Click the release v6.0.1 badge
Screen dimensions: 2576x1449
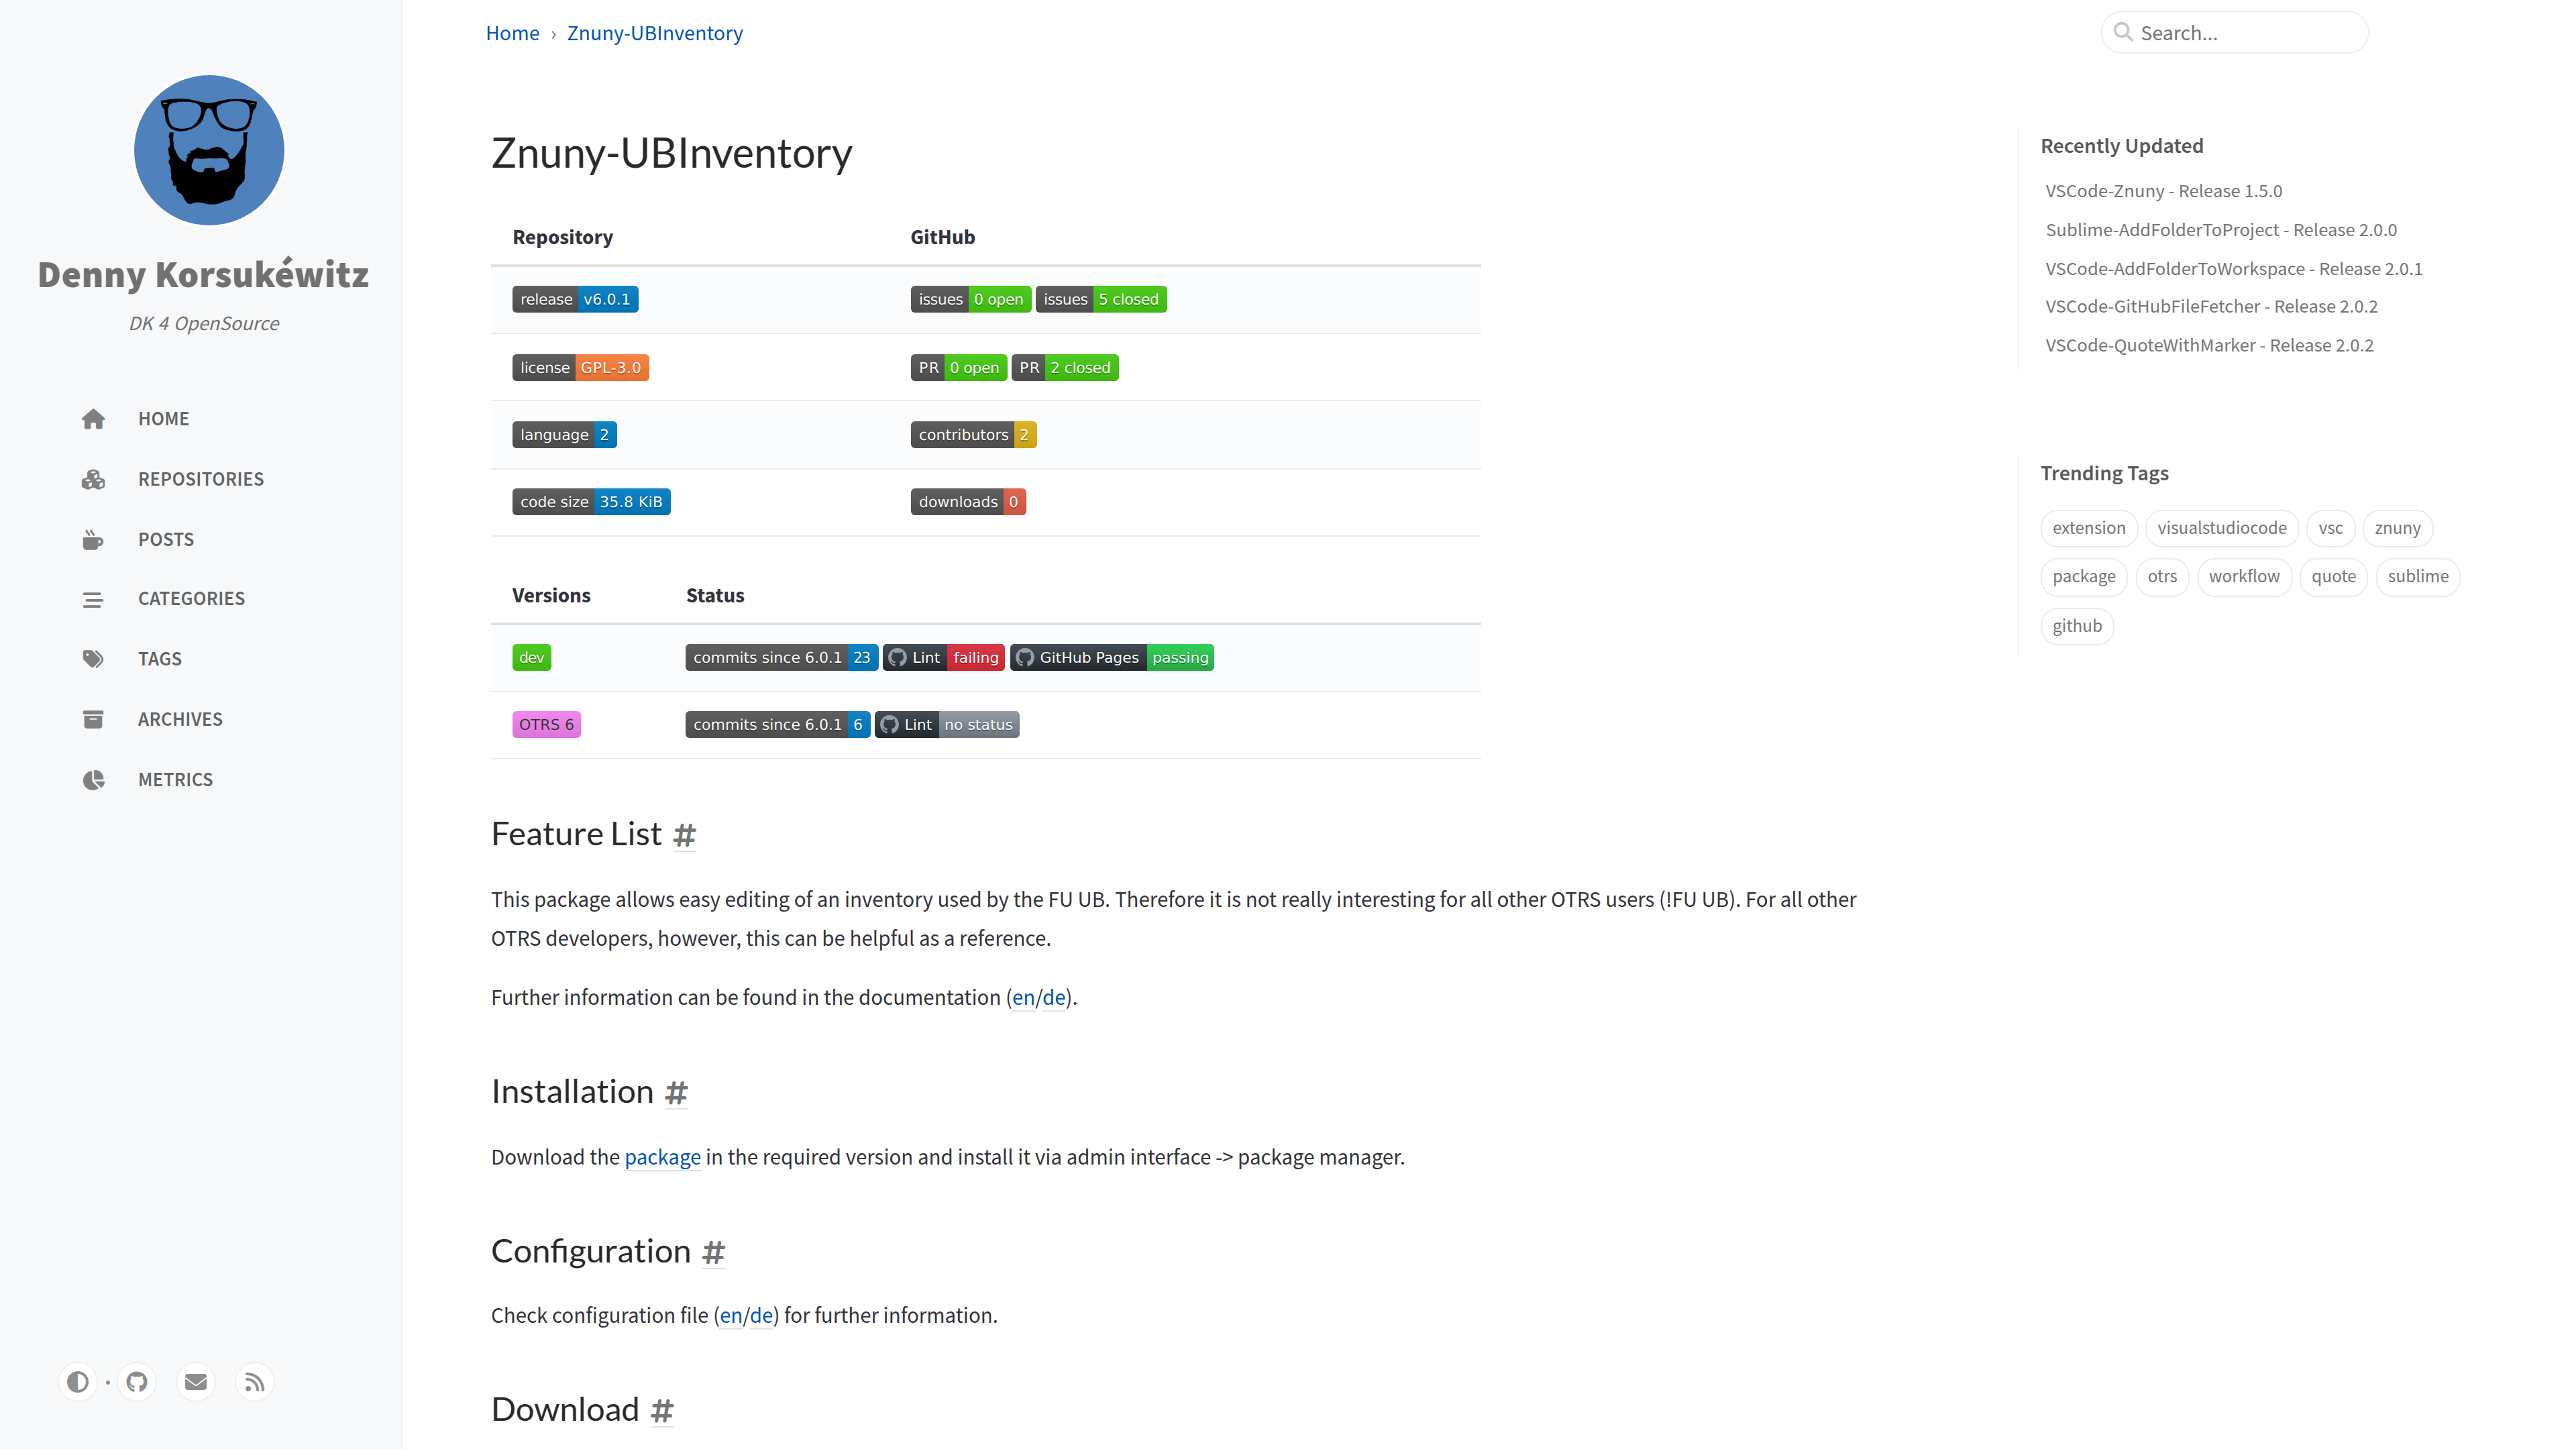click(575, 299)
